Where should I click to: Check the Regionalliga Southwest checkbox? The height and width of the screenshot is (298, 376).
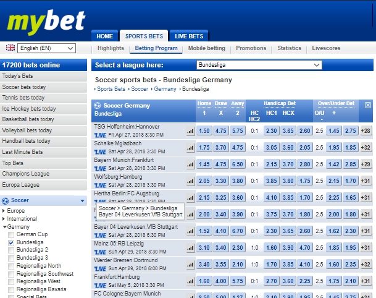pyautogui.click(x=11, y=275)
